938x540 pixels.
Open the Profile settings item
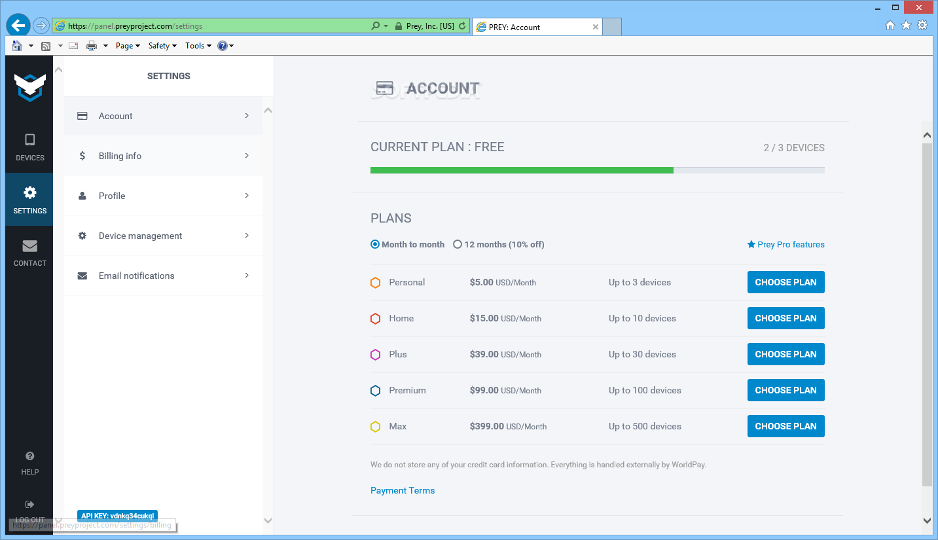coord(163,196)
